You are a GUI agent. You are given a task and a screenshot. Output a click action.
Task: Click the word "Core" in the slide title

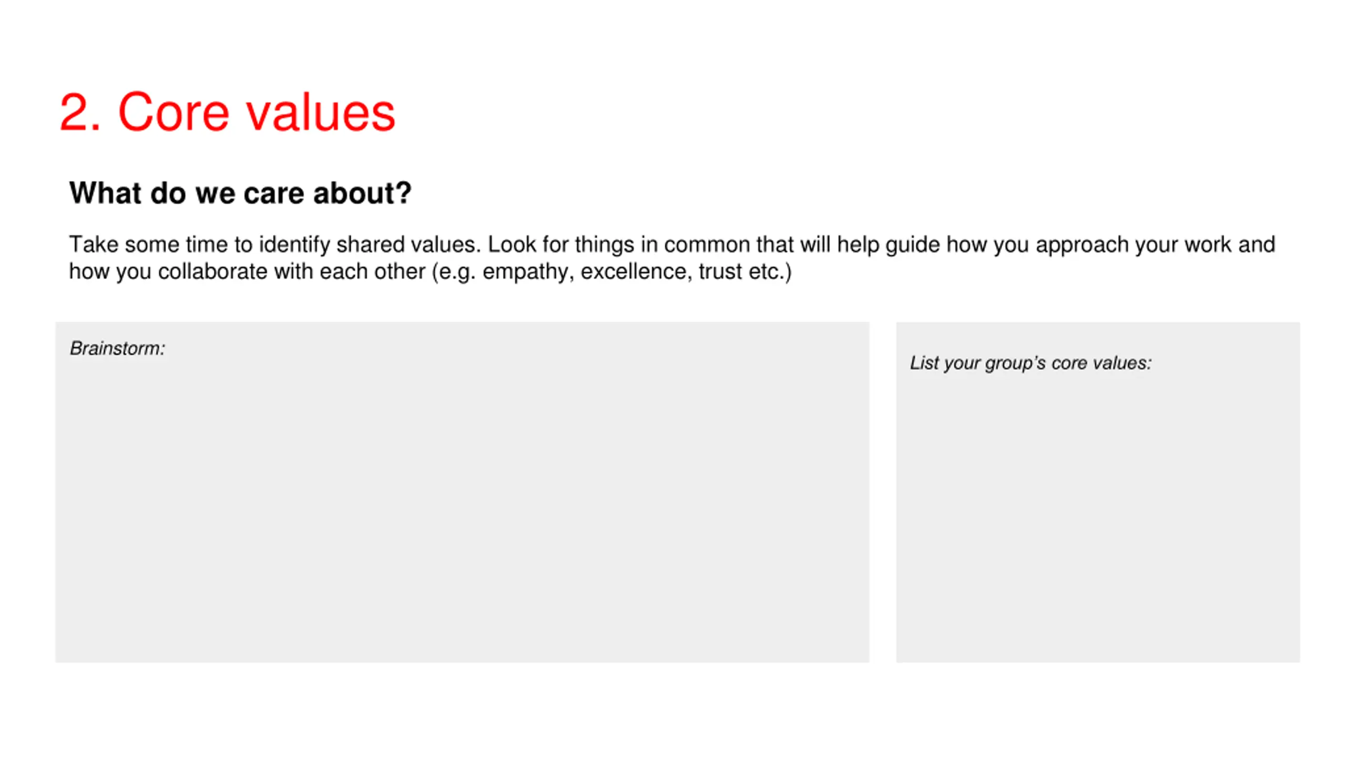(x=174, y=112)
